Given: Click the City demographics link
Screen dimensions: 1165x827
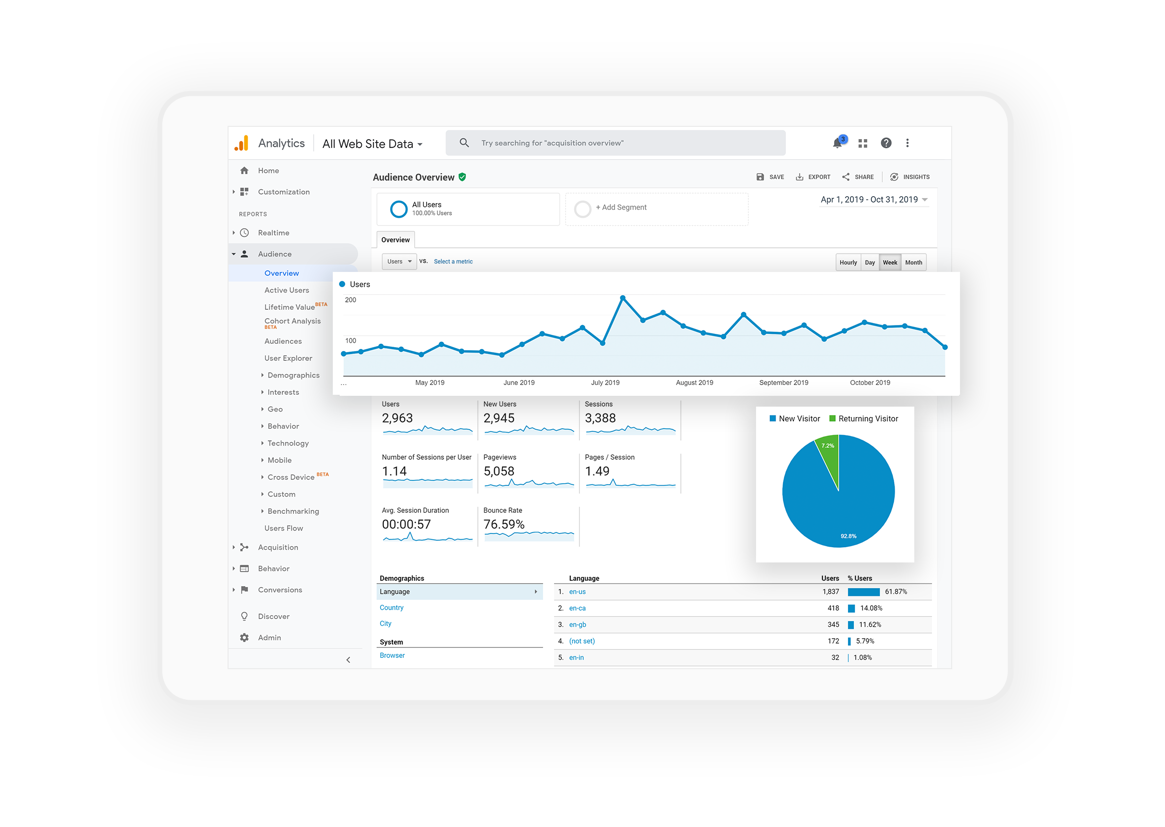Looking at the screenshot, I should [385, 624].
